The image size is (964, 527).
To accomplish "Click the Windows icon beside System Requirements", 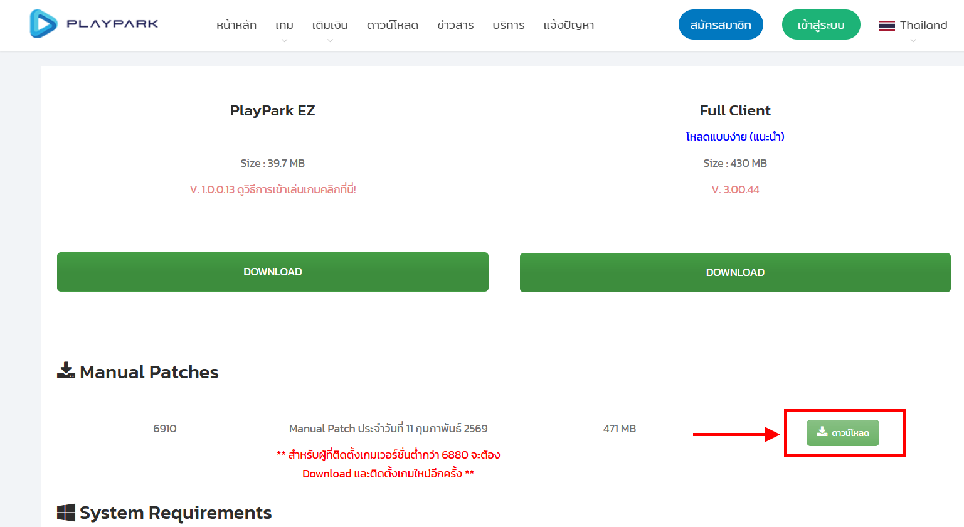I will point(66,513).
